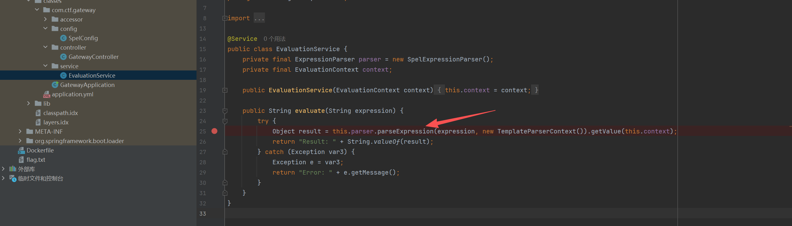Image resolution: width=792 pixels, height=226 pixels.
Task: Remove the breakpoint on line 25
Action: click(x=214, y=131)
